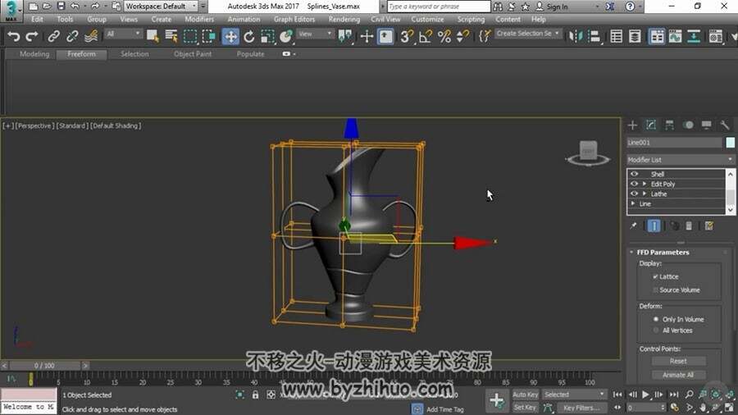738x415 pixels.
Task: Select the All Vertices radio button
Action: [x=656, y=331]
